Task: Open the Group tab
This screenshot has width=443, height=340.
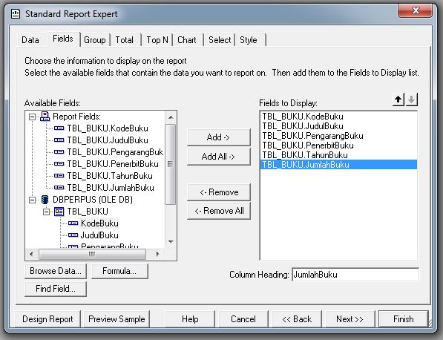Action: (x=95, y=40)
